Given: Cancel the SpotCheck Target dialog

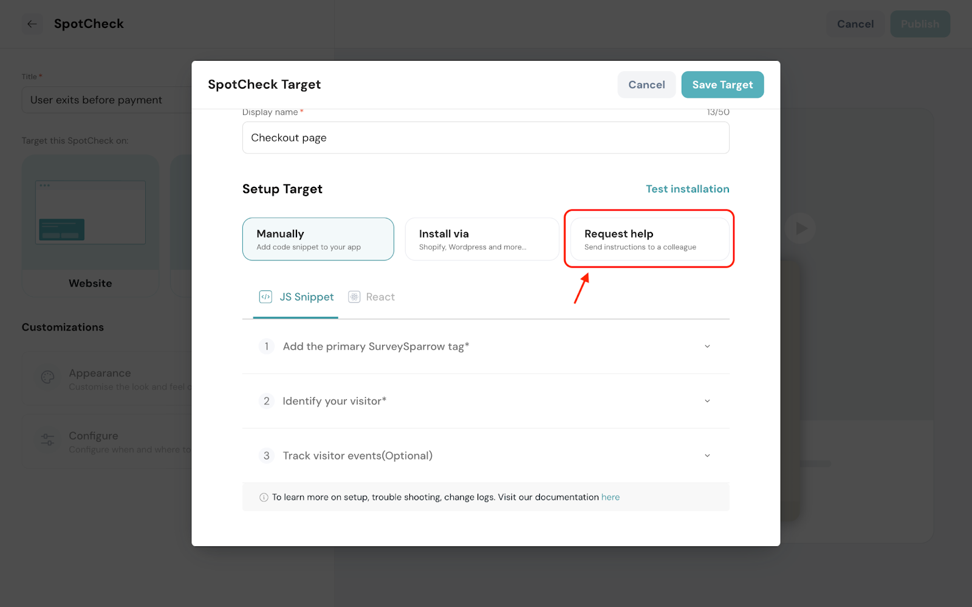Looking at the screenshot, I should click(x=646, y=85).
